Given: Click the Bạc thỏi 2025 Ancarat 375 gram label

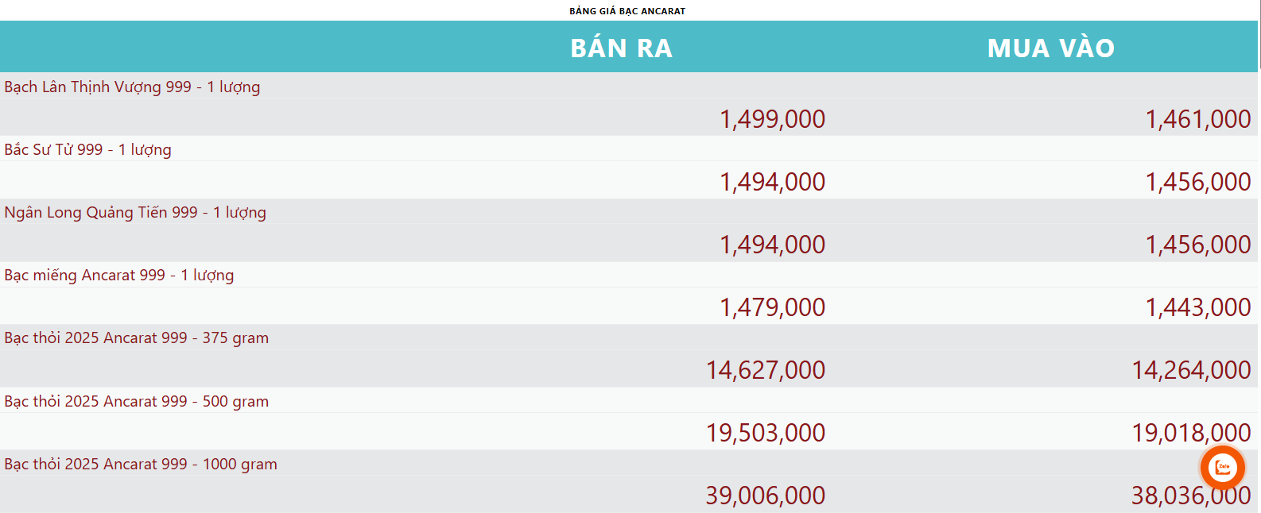Looking at the screenshot, I should click(136, 337).
